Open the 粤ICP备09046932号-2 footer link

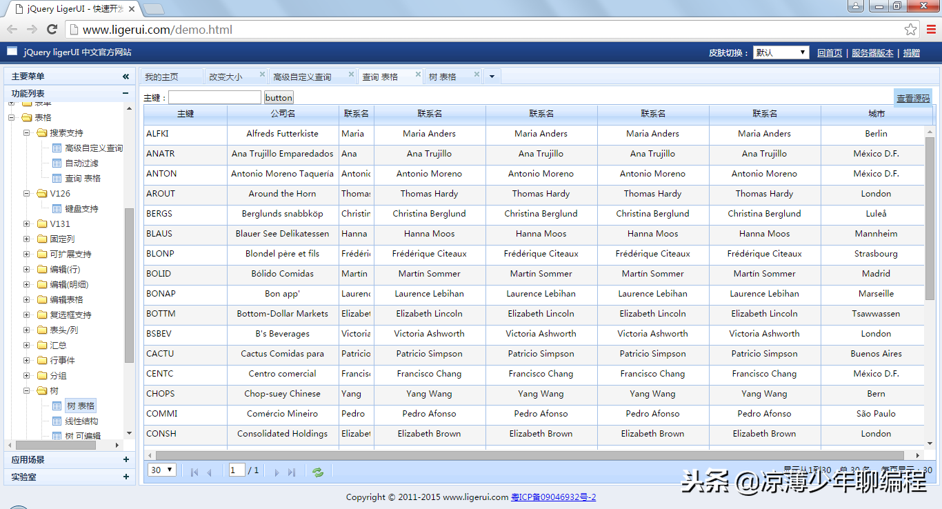554,497
